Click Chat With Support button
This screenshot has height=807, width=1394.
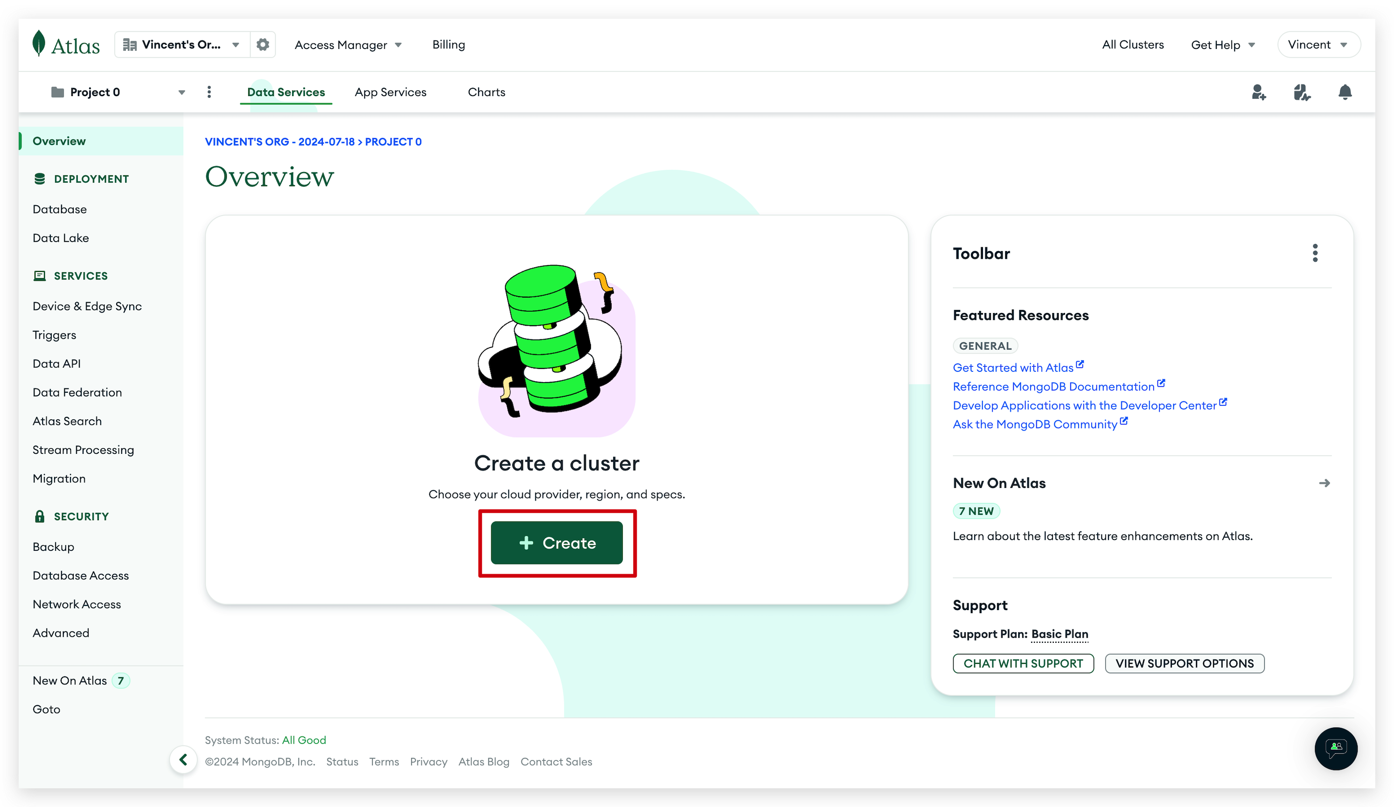tap(1023, 663)
